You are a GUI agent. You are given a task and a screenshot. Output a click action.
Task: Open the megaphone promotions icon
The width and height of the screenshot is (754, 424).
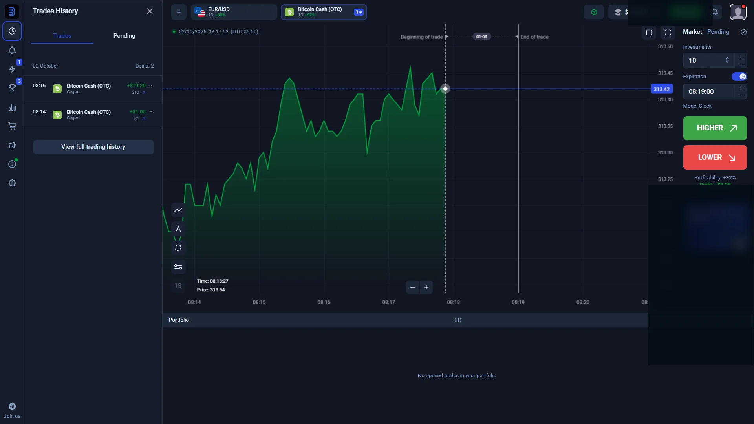coord(12,145)
